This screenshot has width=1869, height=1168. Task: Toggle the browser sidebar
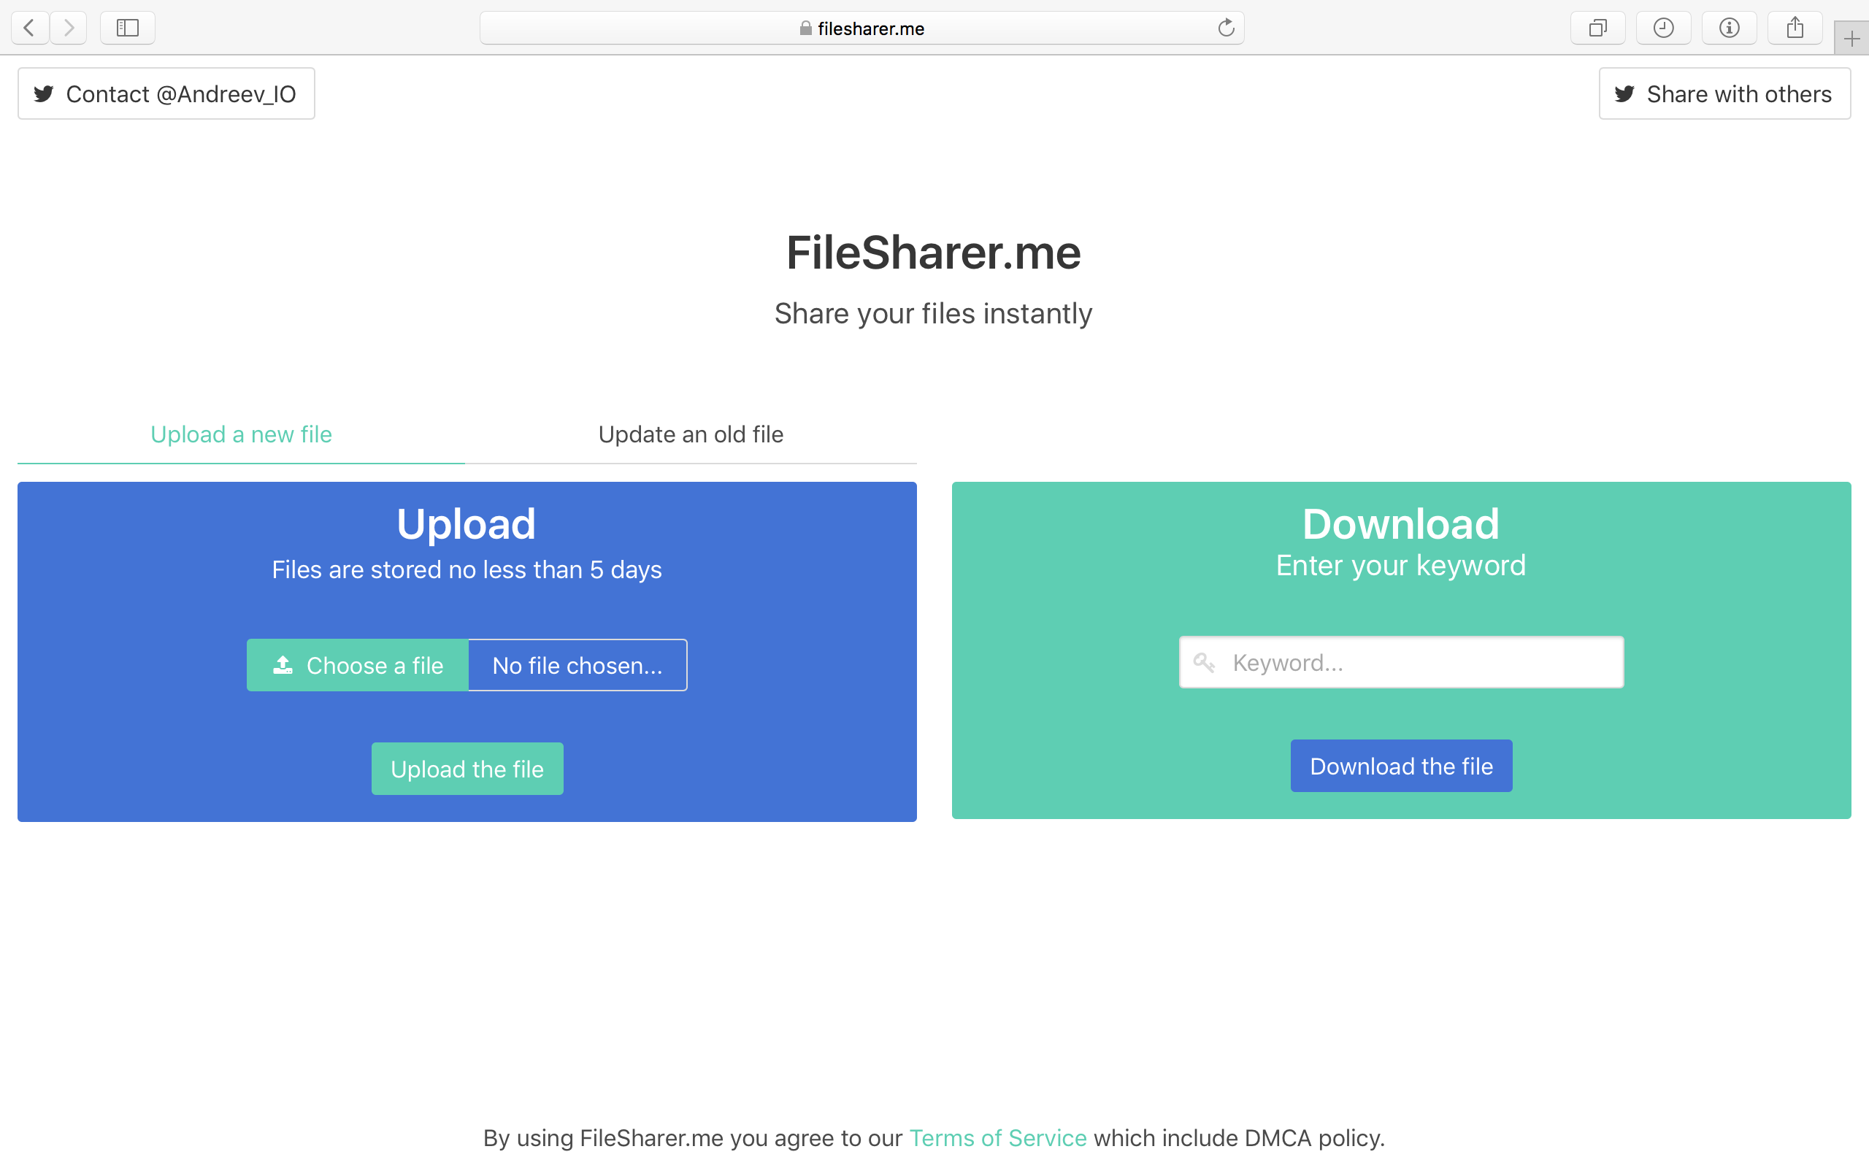pyautogui.click(x=128, y=28)
